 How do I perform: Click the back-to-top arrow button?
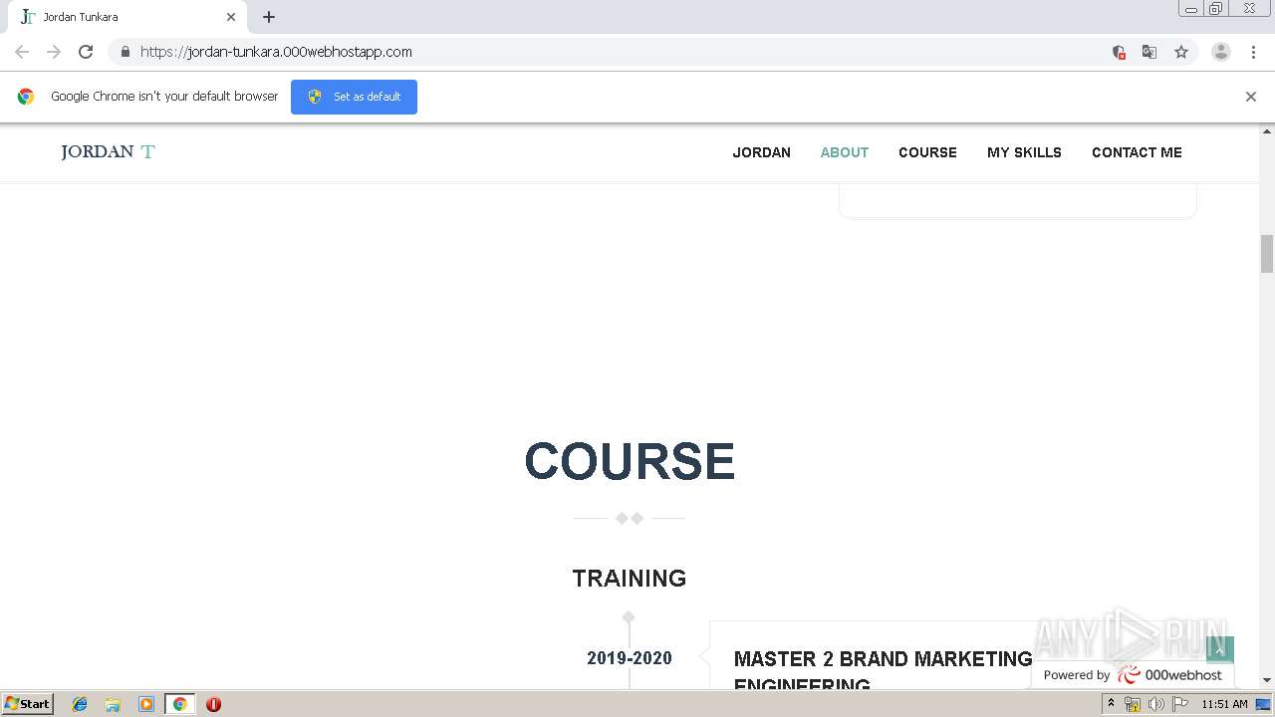1219,649
